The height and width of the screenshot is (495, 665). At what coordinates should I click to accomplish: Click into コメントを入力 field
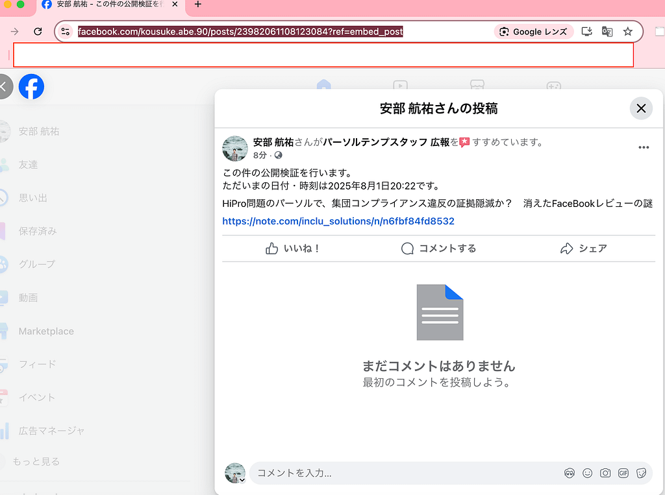tap(403, 473)
